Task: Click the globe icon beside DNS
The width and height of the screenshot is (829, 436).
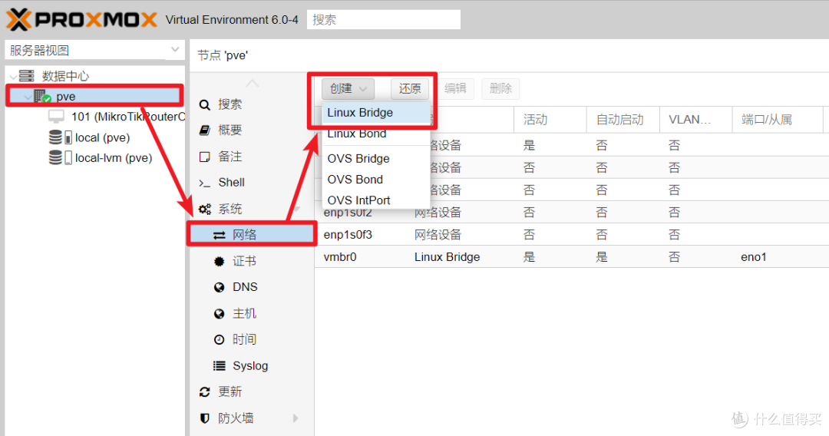Action: tap(219, 287)
